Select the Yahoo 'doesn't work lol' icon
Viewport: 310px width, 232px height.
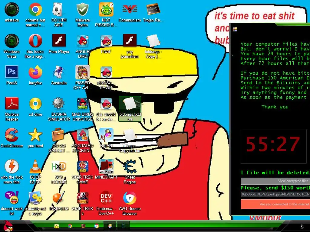[12, 203]
